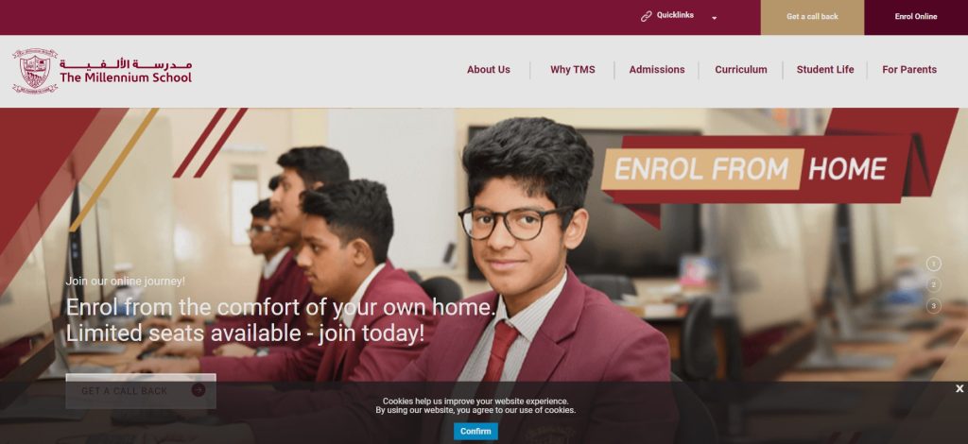Image resolution: width=968 pixels, height=444 pixels.
Task: Open the About Us menu
Action: (x=489, y=70)
